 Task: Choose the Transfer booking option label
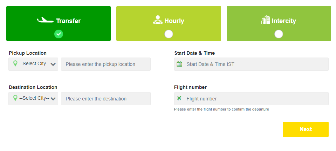point(69,21)
